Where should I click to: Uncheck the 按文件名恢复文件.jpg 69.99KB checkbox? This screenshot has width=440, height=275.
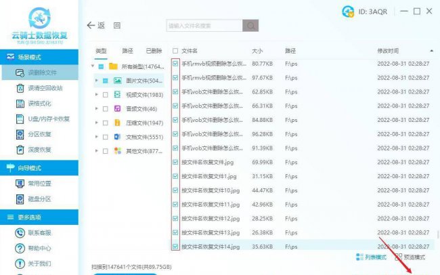click(175, 162)
